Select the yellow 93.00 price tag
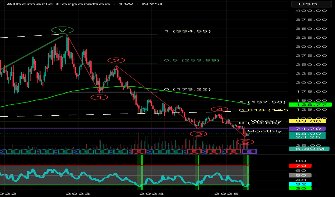The image size is (335, 197). coord(307,121)
